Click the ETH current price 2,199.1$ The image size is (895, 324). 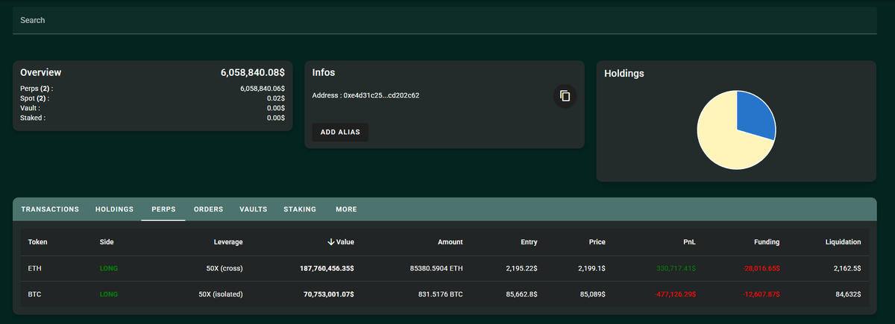[590, 268]
